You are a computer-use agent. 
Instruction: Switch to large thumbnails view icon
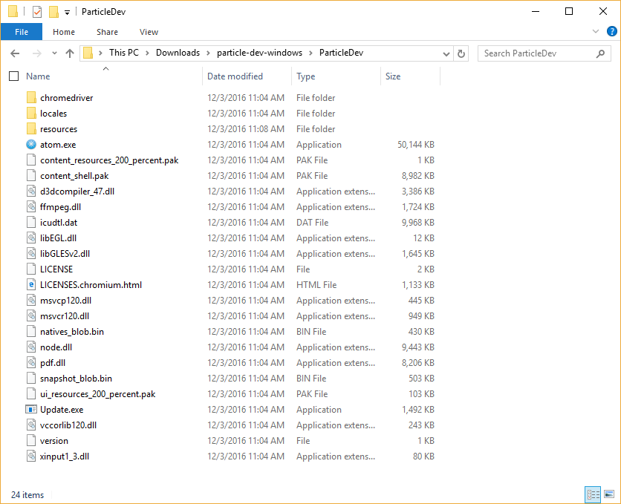(609, 494)
